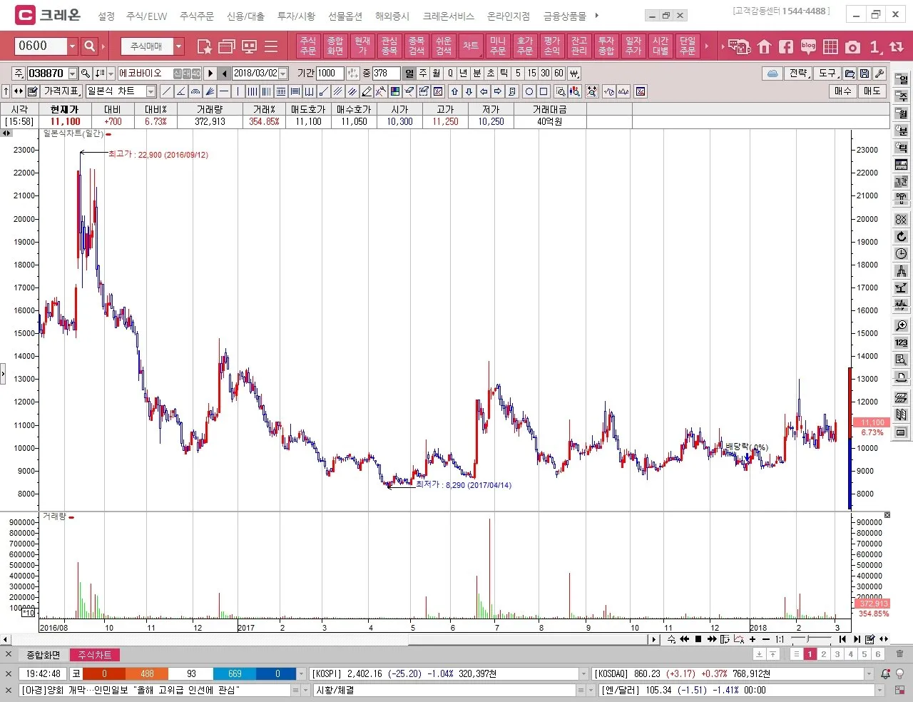Expand the 주식매매 dropdown
This screenshot has height=702, width=913.
pos(179,46)
